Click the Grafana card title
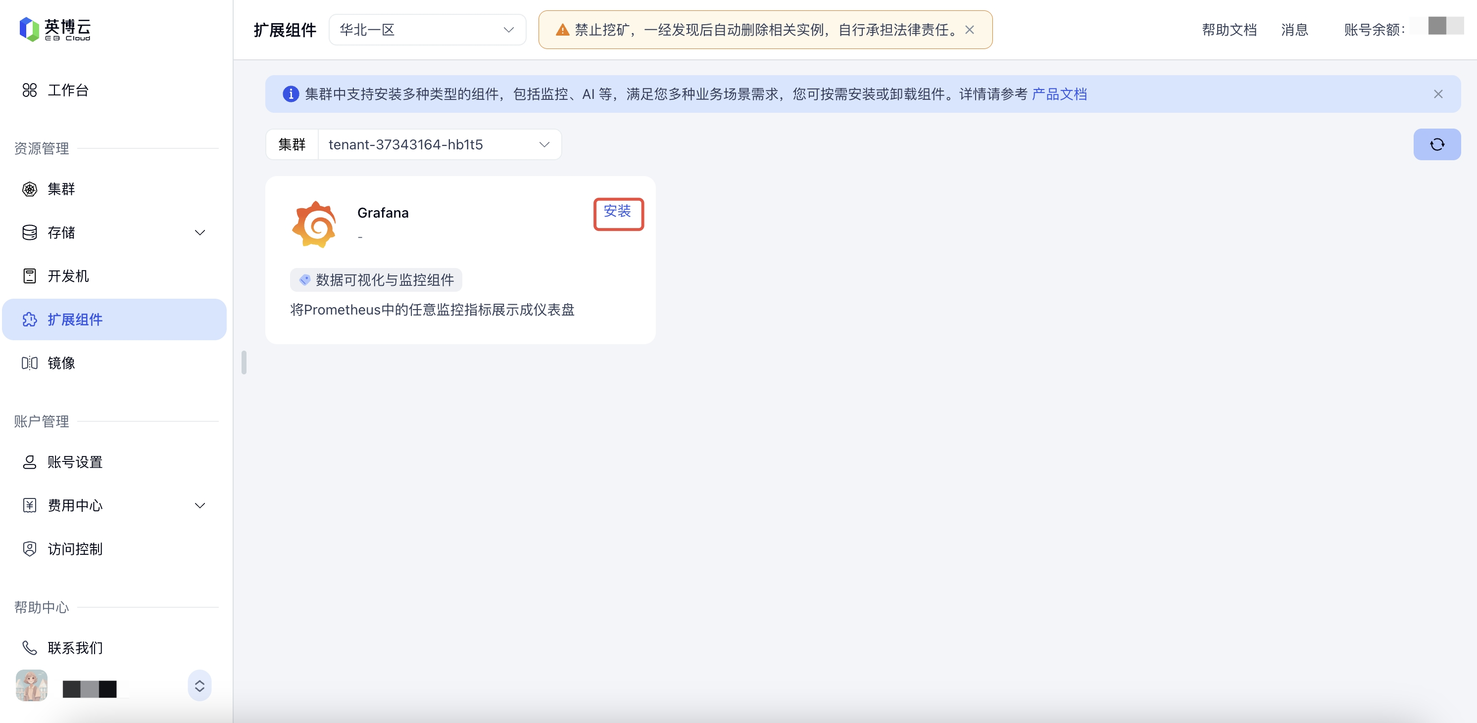This screenshot has width=1477, height=723. click(383, 213)
